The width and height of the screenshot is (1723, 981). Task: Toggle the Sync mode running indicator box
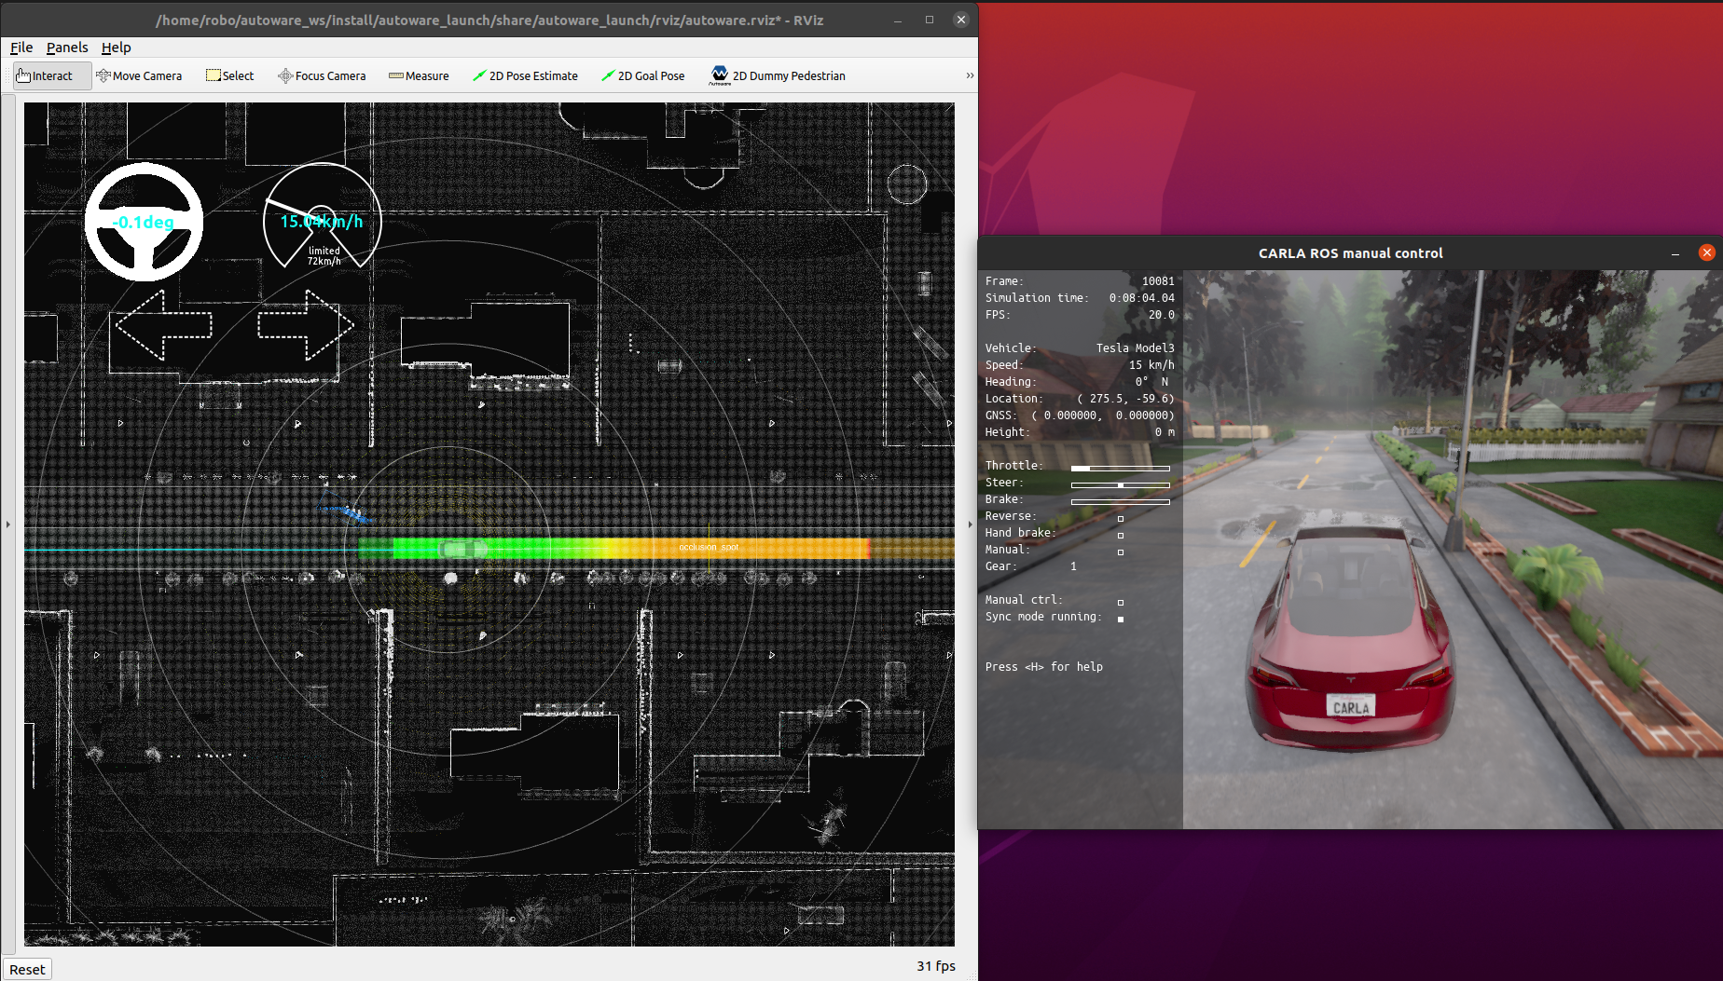point(1121,619)
